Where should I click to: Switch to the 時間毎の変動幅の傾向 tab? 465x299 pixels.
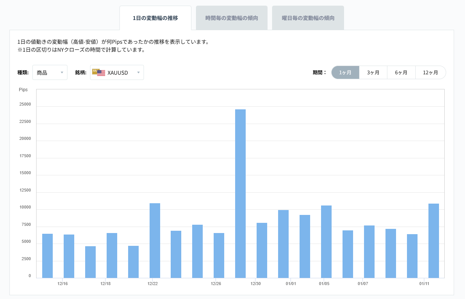click(231, 17)
